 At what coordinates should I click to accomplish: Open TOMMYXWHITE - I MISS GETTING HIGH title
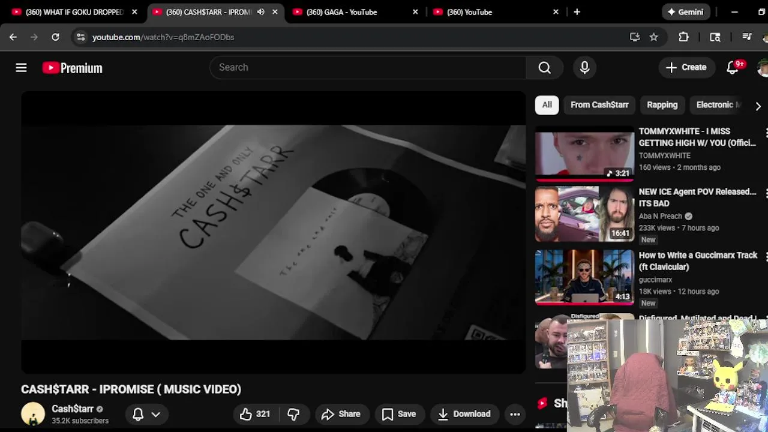point(697,137)
